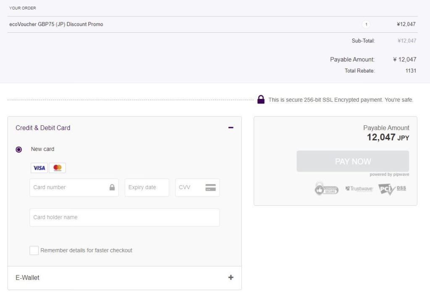Viewport: 430px width, 296px height.
Task: Click the Total Rebate value 1131
Action: coord(411,70)
